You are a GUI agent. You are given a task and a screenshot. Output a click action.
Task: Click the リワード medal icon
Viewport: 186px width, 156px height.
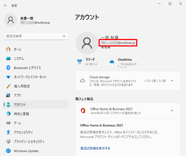pos(80,62)
